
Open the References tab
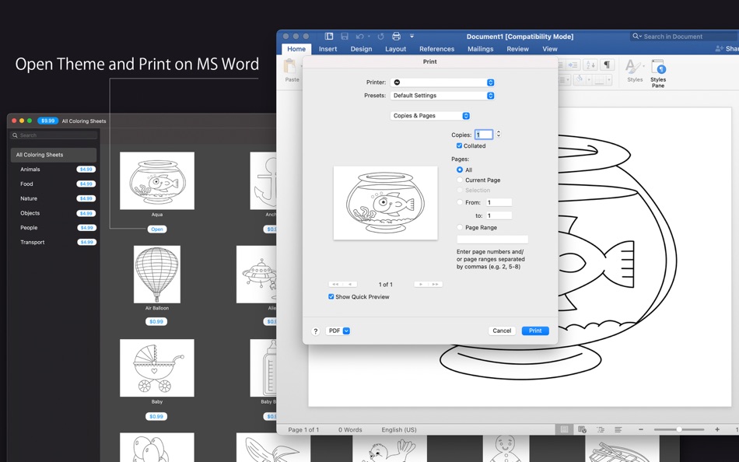tap(437, 49)
